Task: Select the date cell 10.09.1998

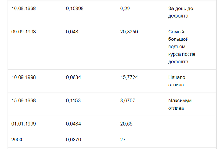Action: 24,77
